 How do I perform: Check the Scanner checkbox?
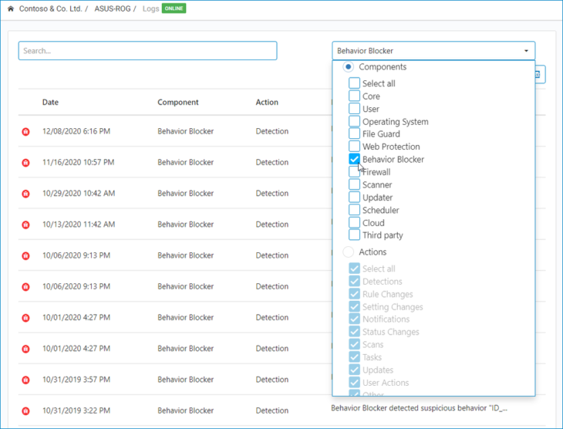click(355, 184)
